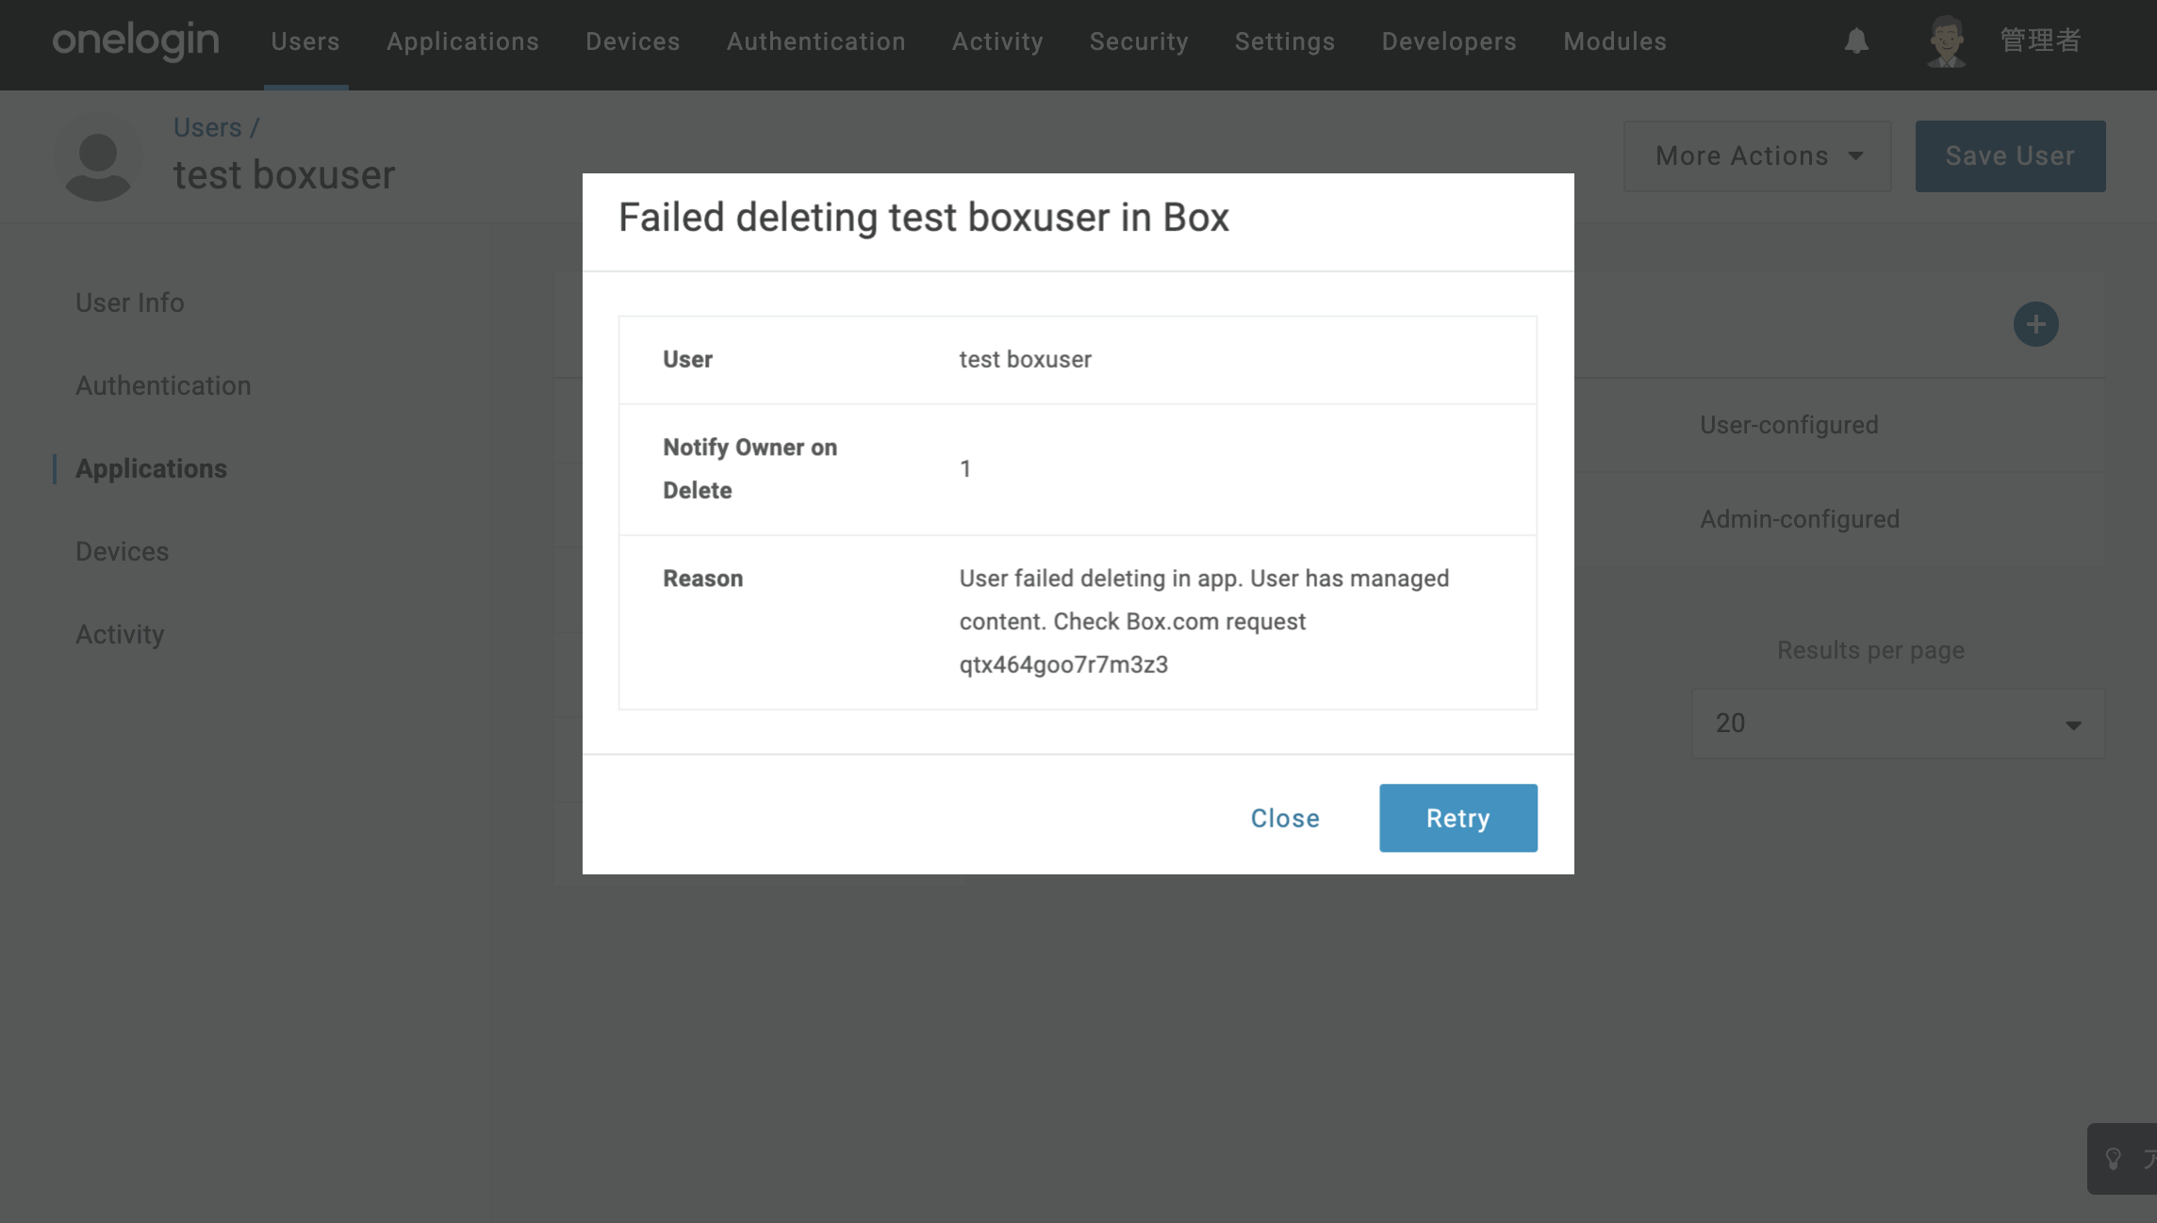Click the User-configured table cell
The height and width of the screenshot is (1223, 2157).
pos(1788,425)
